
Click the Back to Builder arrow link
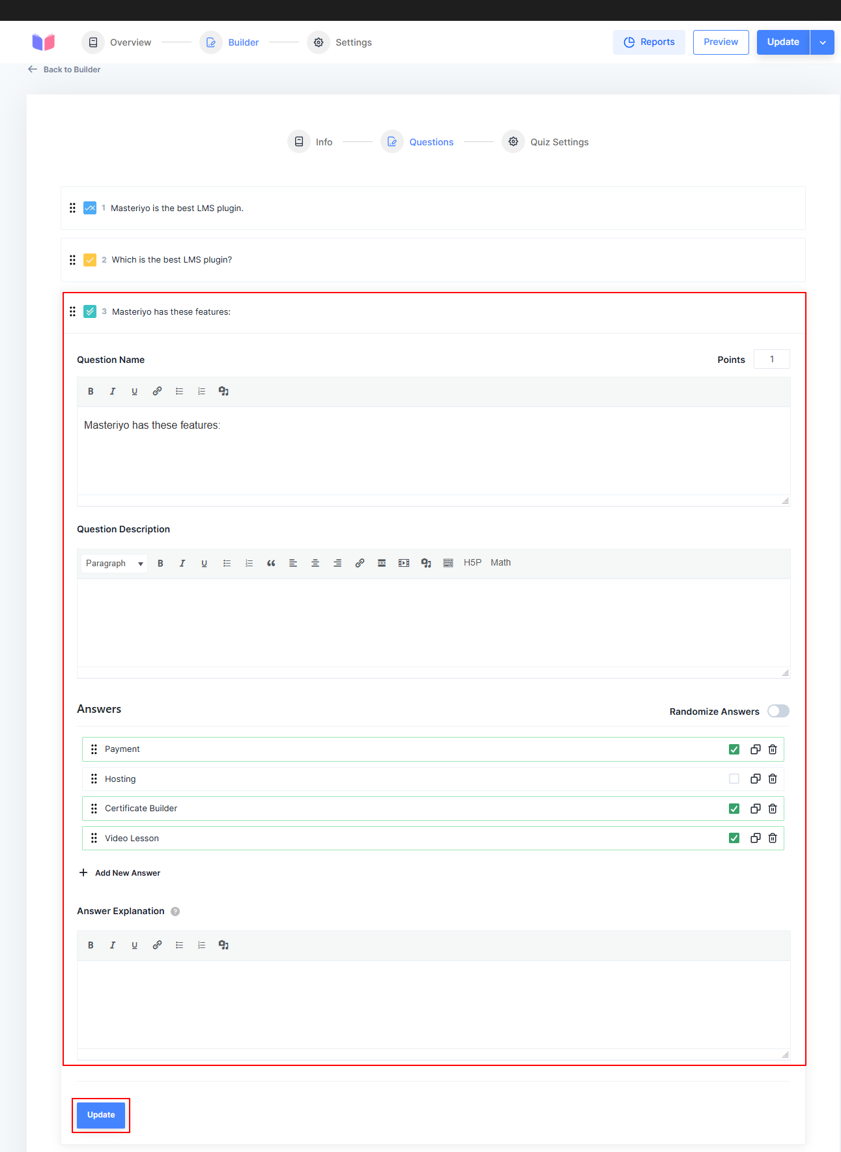(x=64, y=69)
